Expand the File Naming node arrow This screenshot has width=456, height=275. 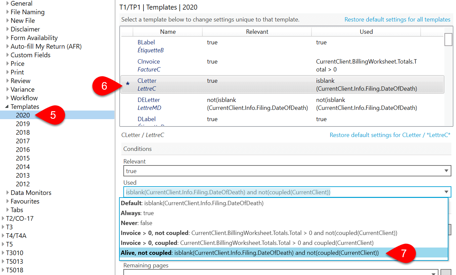click(8, 12)
